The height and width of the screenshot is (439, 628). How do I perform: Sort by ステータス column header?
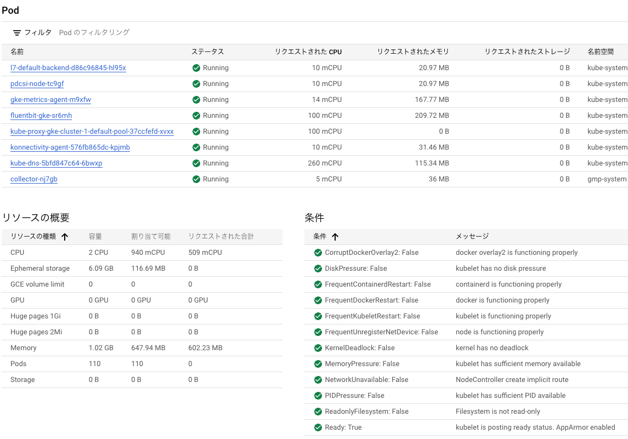pos(207,52)
